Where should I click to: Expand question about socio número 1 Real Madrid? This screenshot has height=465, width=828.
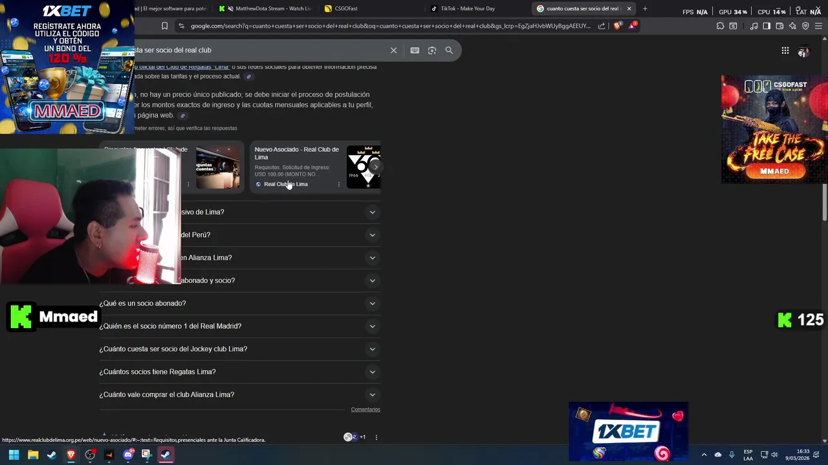239,326
